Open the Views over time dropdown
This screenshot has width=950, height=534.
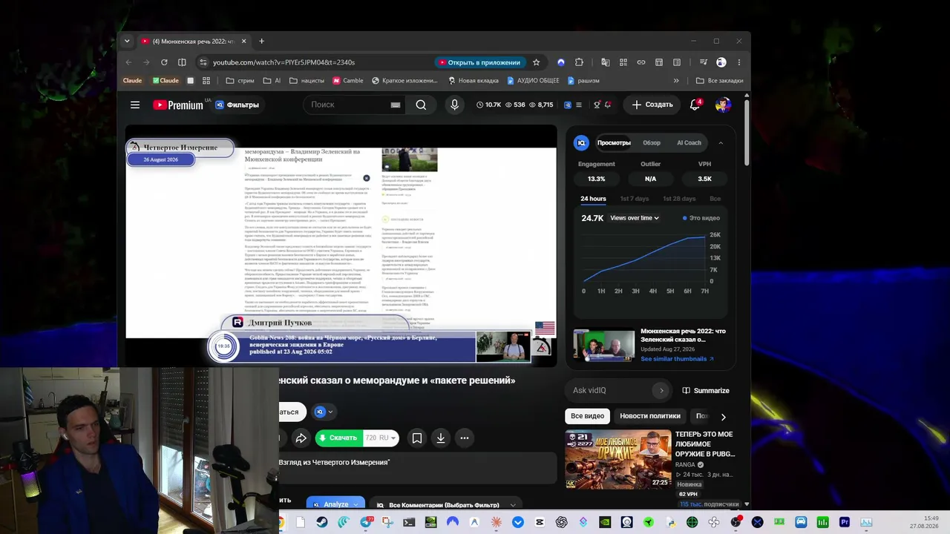[635, 218]
